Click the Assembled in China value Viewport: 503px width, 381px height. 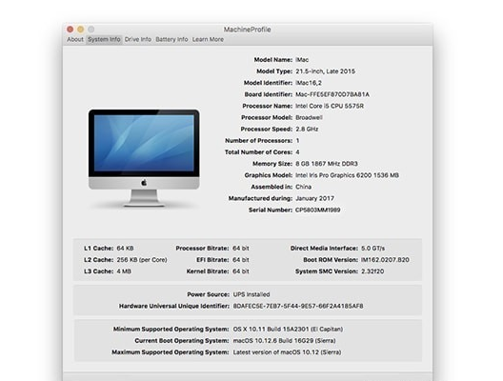point(304,187)
